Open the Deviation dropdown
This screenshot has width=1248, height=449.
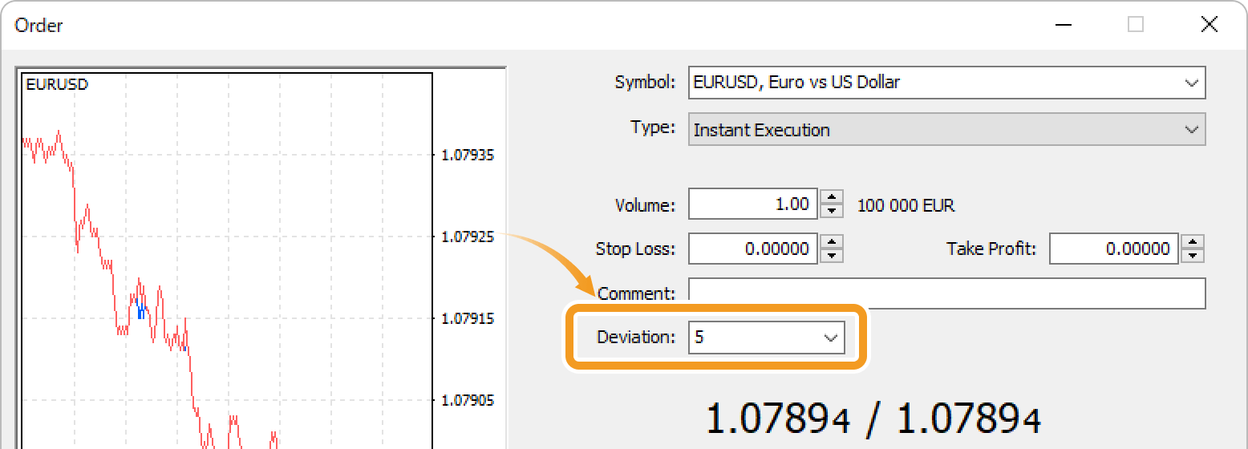pos(830,338)
